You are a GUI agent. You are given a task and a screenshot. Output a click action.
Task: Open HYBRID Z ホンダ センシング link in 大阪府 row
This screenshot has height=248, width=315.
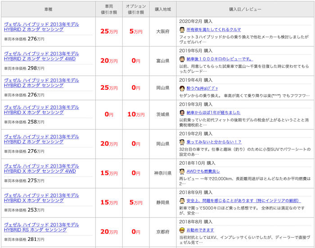tap(41, 27)
